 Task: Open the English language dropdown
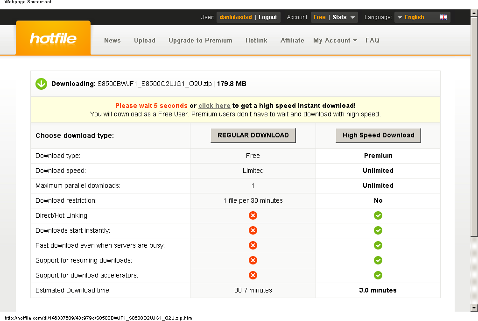click(x=422, y=17)
